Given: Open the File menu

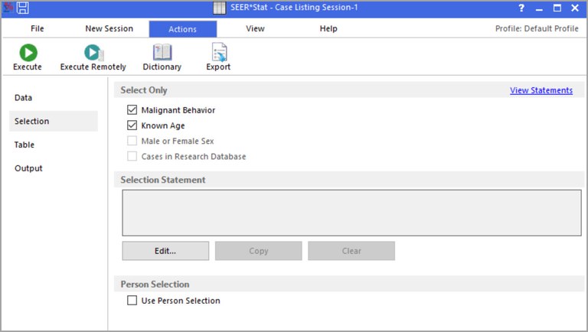Looking at the screenshot, I should 38,29.
